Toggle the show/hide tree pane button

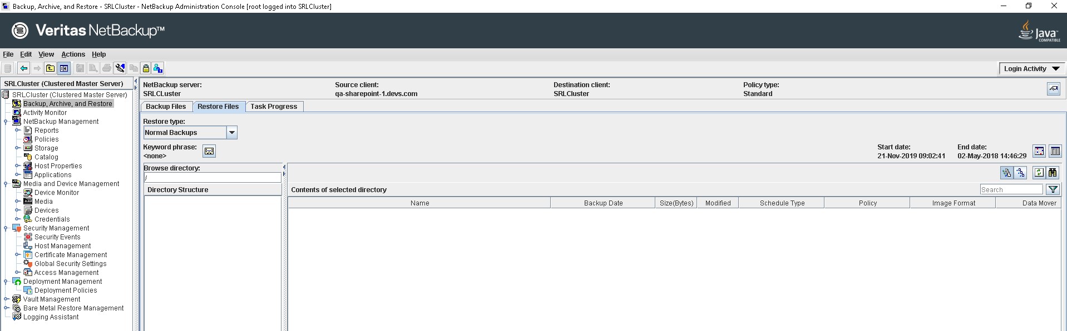tap(64, 68)
